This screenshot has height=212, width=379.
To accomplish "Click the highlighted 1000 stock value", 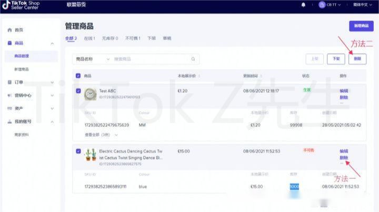I will [294, 187].
